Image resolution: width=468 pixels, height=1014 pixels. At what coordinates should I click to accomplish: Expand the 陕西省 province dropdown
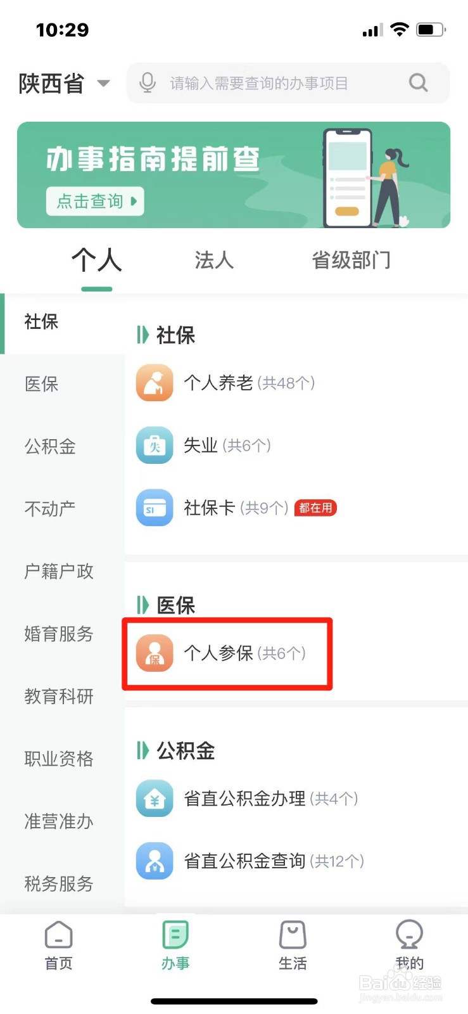(x=64, y=83)
